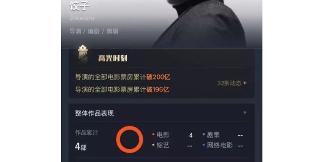Screen dimensions: 324x162
Task: Click the orange donut chart ring
Action: click(130, 139)
